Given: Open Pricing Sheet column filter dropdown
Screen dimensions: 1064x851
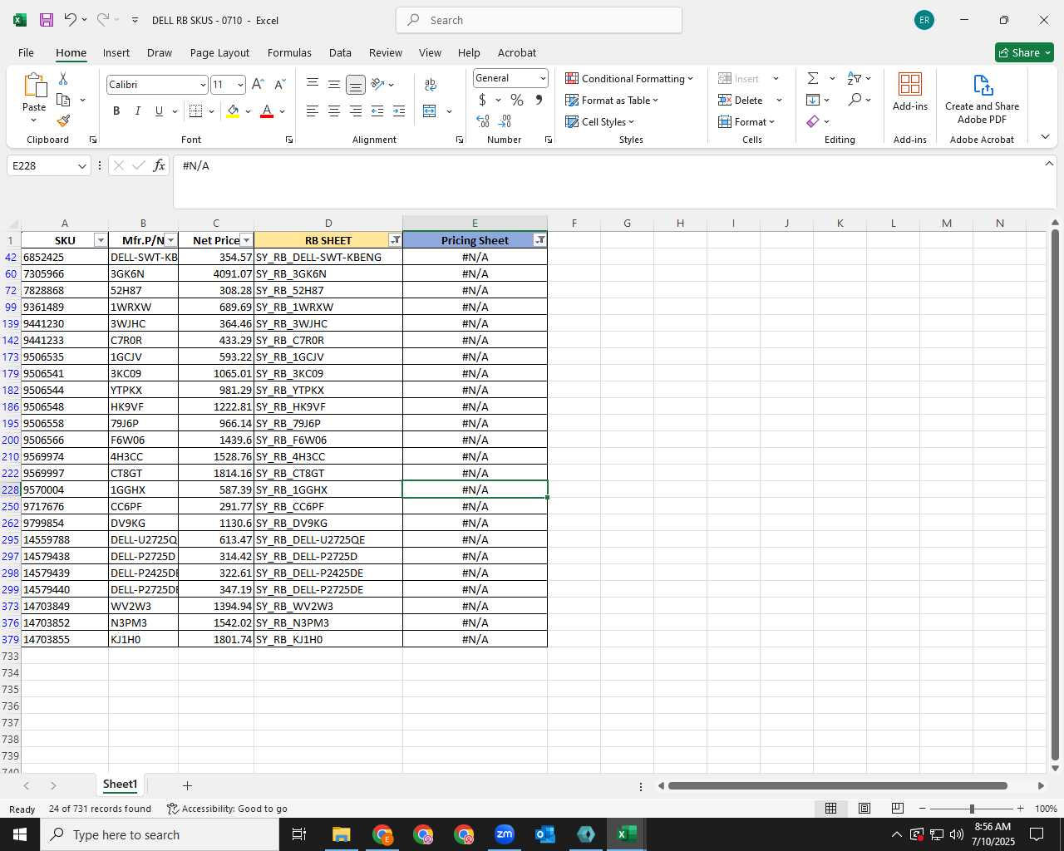Looking at the screenshot, I should pos(540,240).
